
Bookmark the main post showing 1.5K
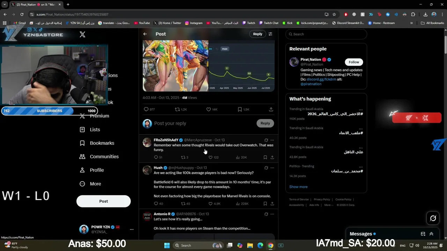pos(240,109)
